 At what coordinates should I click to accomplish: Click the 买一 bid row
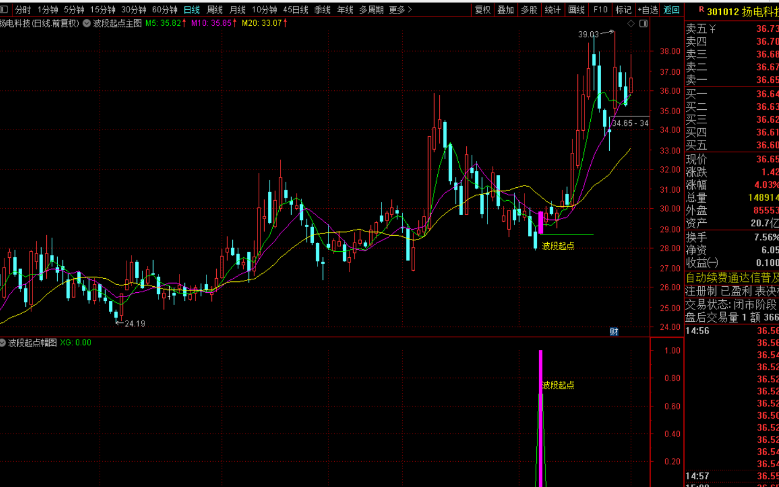732,94
